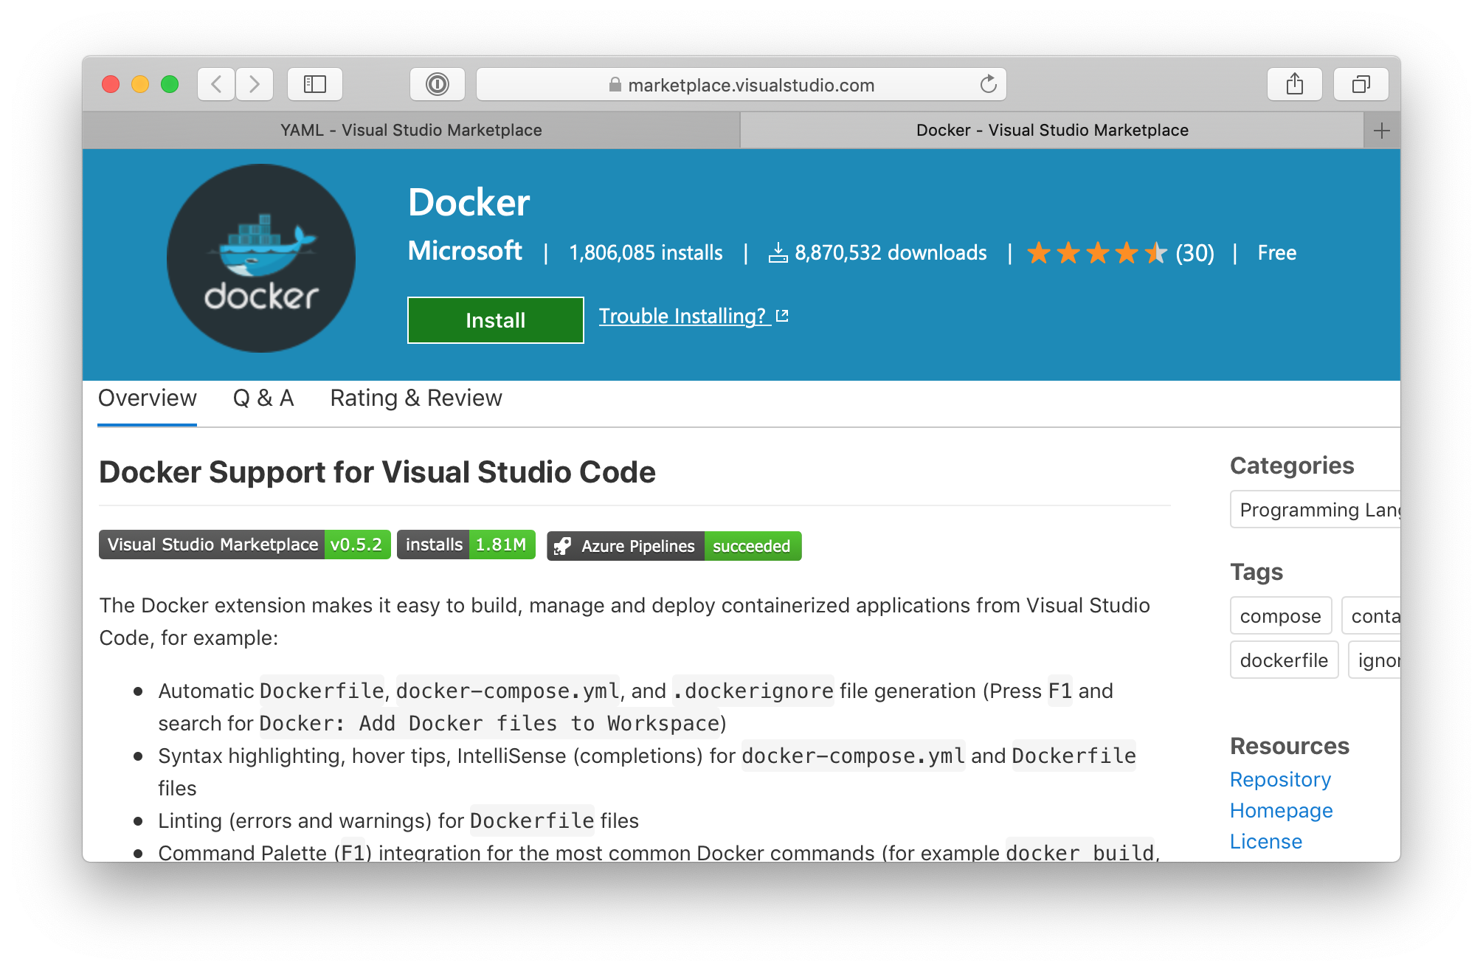
Task: Click the Safari forward arrow button
Action: pos(255,84)
